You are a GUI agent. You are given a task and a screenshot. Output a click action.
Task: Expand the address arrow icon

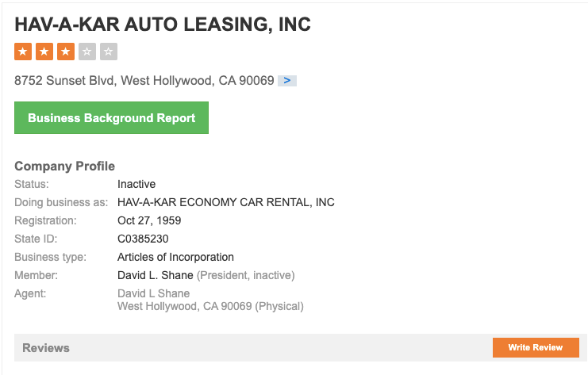[287, 81]
